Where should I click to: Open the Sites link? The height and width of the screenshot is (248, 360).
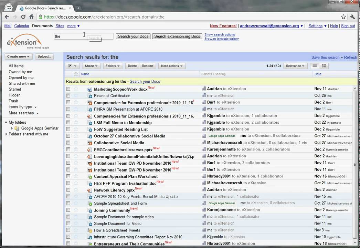60,26
